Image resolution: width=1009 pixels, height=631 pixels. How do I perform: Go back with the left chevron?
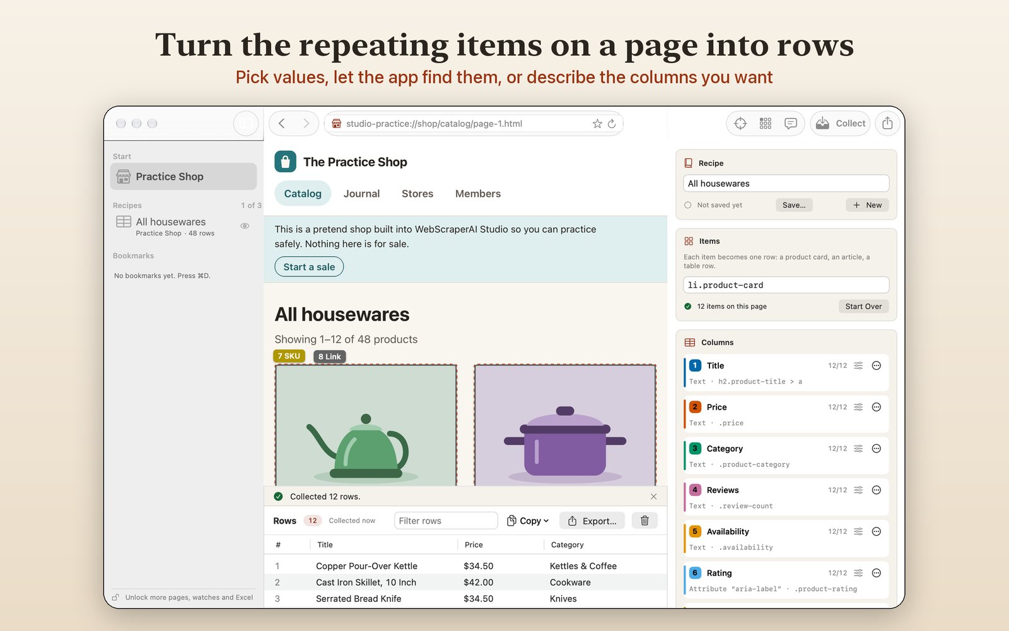click(x=282, y=123)
